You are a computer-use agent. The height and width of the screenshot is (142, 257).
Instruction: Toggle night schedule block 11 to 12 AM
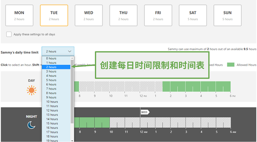132,122
